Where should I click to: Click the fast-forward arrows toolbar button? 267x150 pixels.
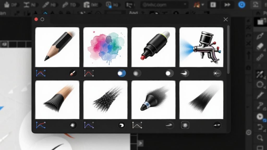(x=227, y=5)
